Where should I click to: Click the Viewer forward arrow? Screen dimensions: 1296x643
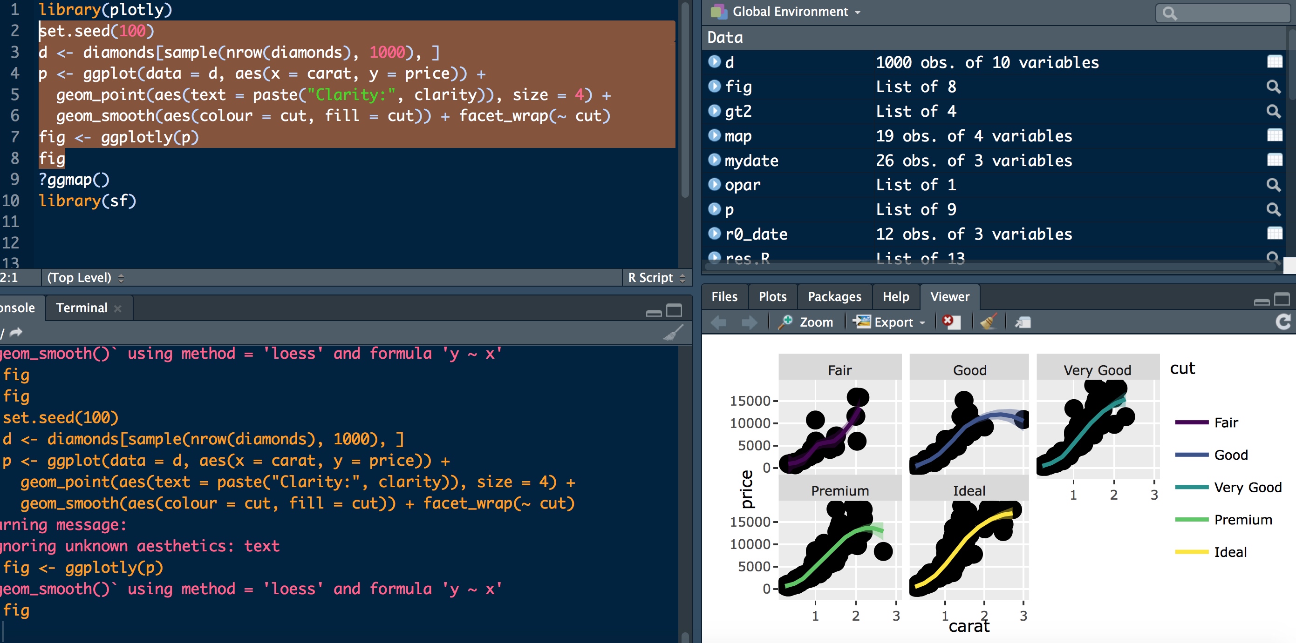pos(749,322)
